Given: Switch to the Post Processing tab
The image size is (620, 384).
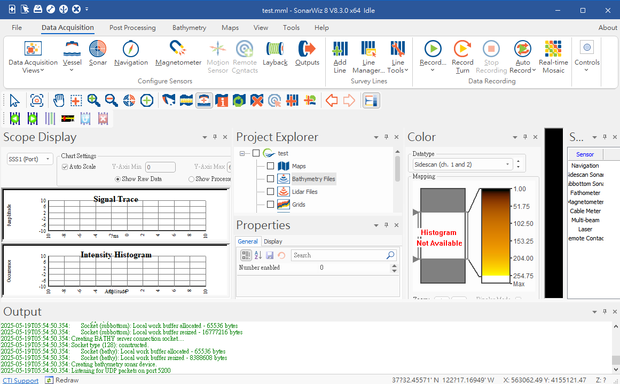Looking at the screenshot, I should pos(132,28).
